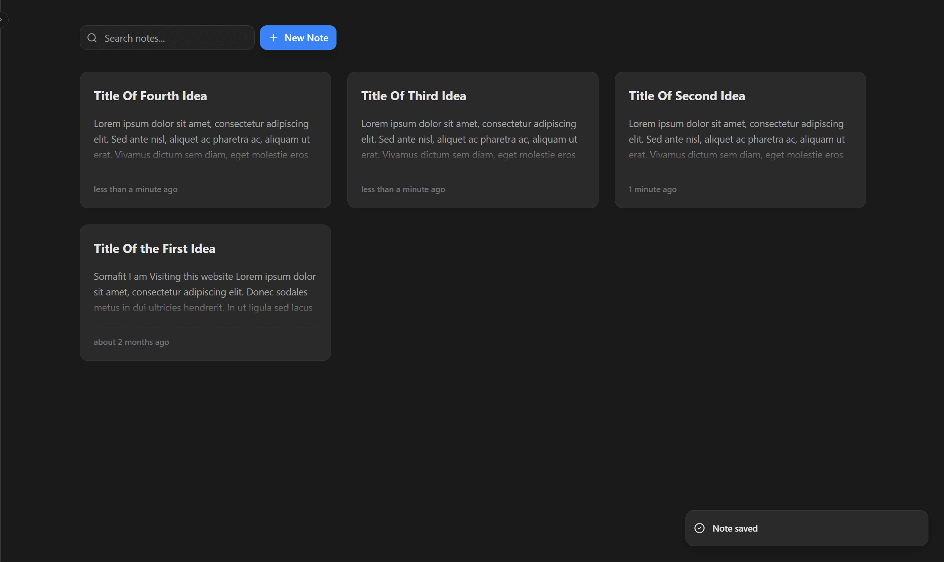Click the empty right side of toast
This screenshot has height=562, width=944.
[858, 528]
